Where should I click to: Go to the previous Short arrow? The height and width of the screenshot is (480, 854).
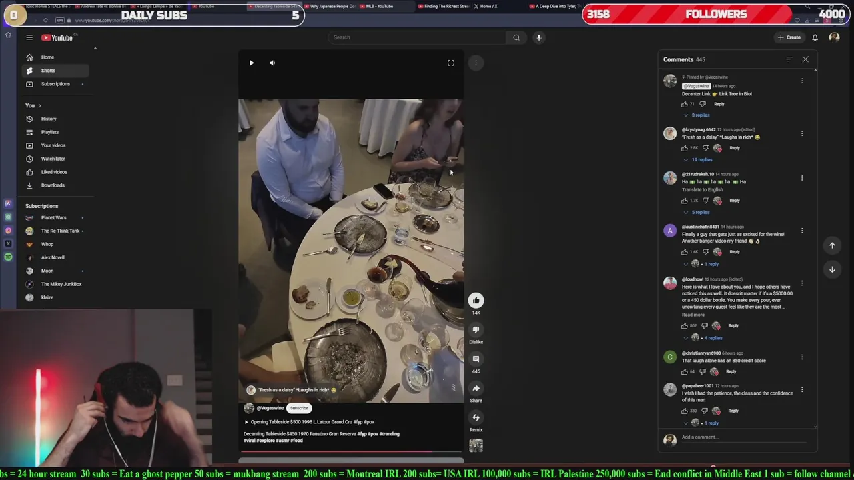[832, 245]
